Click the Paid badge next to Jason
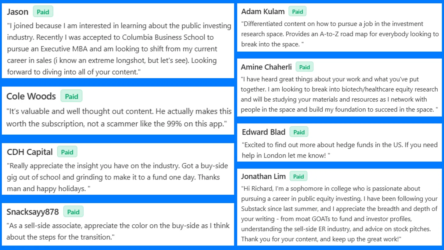This screenshot has width=444, height=250. click(x=43, y=12)
